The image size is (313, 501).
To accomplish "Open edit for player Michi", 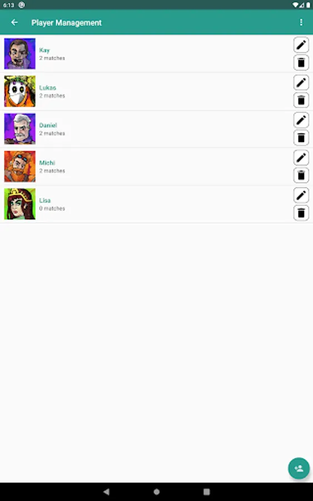I will [301, 158].
